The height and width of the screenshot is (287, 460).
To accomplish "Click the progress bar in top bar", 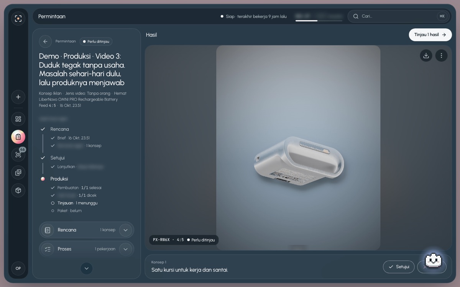I will pos(319,21).
